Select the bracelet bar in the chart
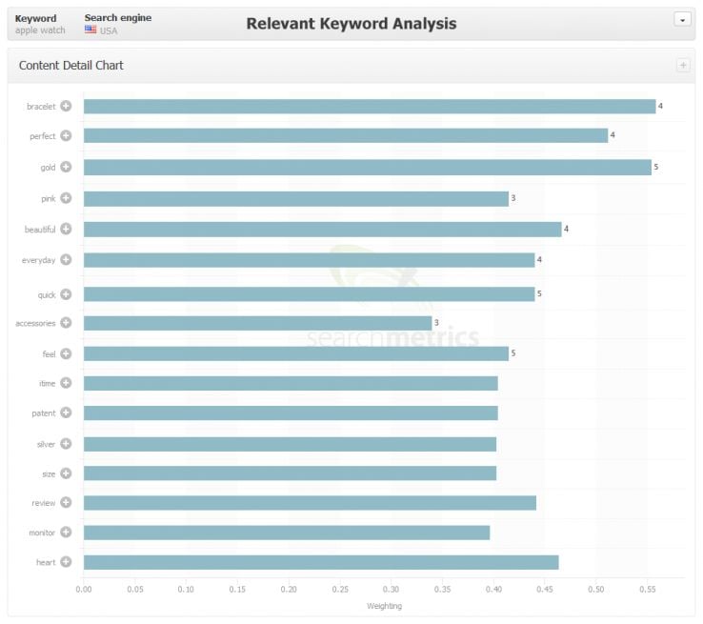The image size is (703, 624). tap(370, 107)
